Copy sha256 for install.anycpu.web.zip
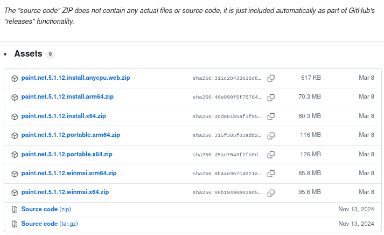This screenshot has height=235, width=384. (271, 78)
